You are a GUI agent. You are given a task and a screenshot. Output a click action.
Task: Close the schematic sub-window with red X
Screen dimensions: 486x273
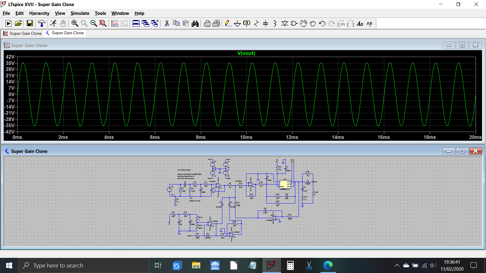pyautogui.click(x=476, y=151)
